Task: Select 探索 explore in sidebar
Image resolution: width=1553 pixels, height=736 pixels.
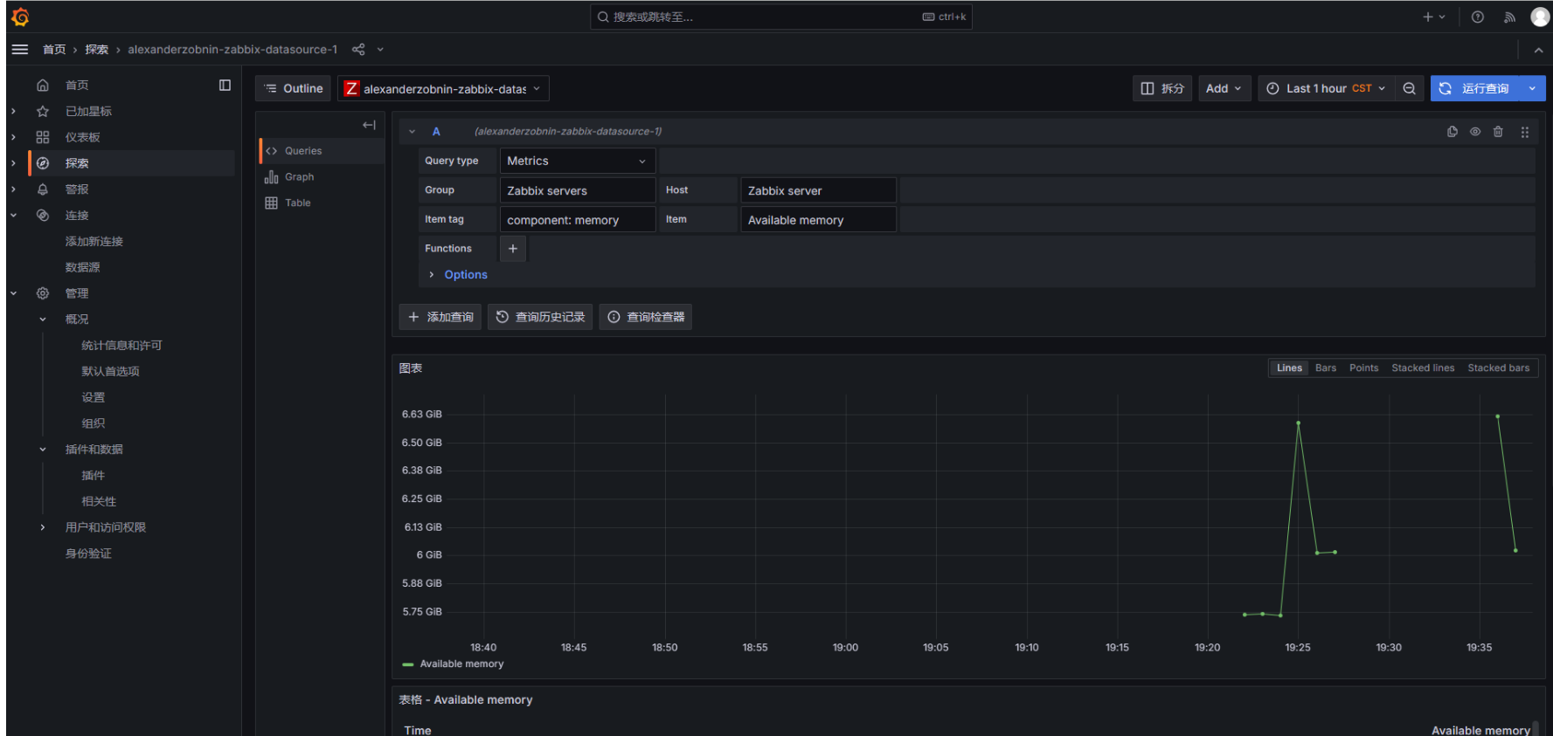Action: coord(77,163)
